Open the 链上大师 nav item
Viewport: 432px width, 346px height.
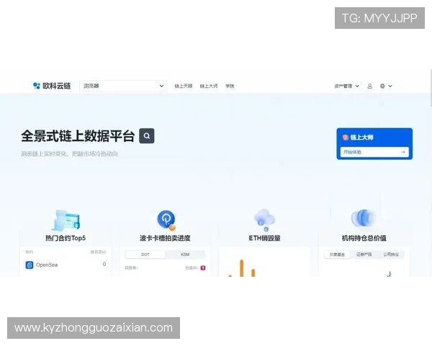(x=209, y=86)
